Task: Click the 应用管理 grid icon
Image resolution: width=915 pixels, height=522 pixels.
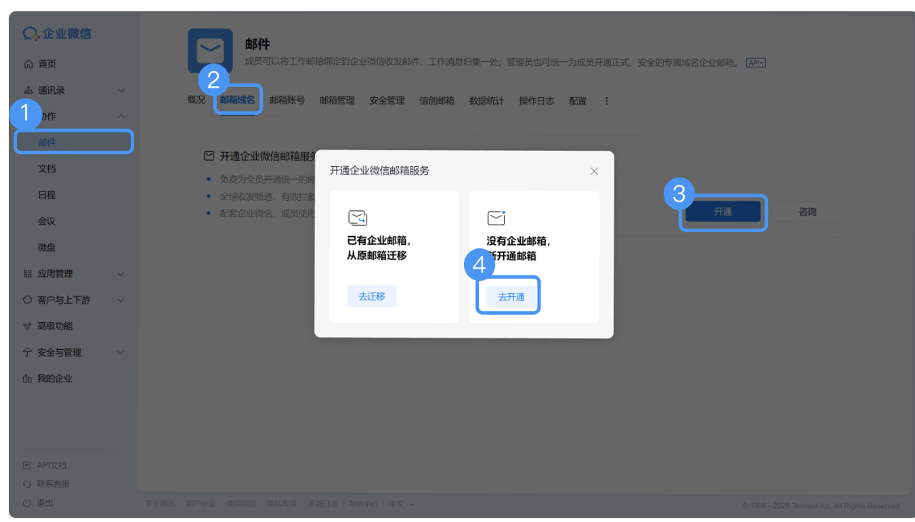Action: (27, 273)
